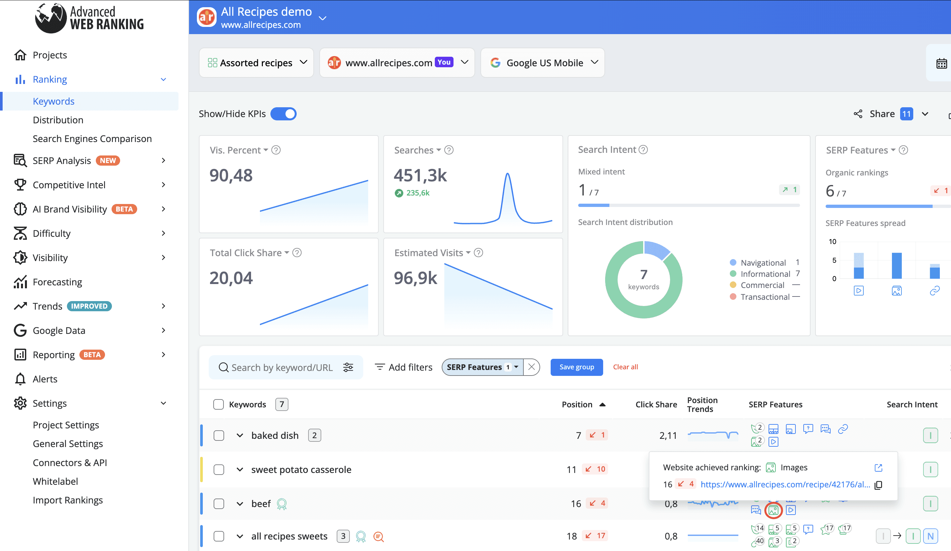Open Forecasting in the sidebar
The height and width of the screenshot is (551, 951).
click(x=57, y=282)
